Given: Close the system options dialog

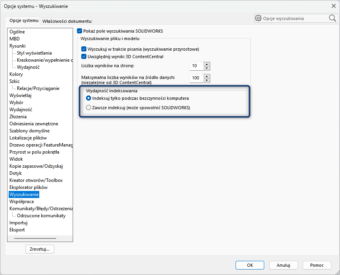Looking at the screenshot, I should pyautogui.click(x=333, y=5).
